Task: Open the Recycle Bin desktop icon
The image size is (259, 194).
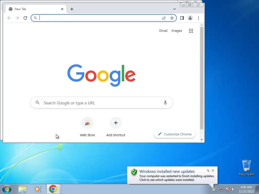Action: pyautogui.click(x=246, y=168)
